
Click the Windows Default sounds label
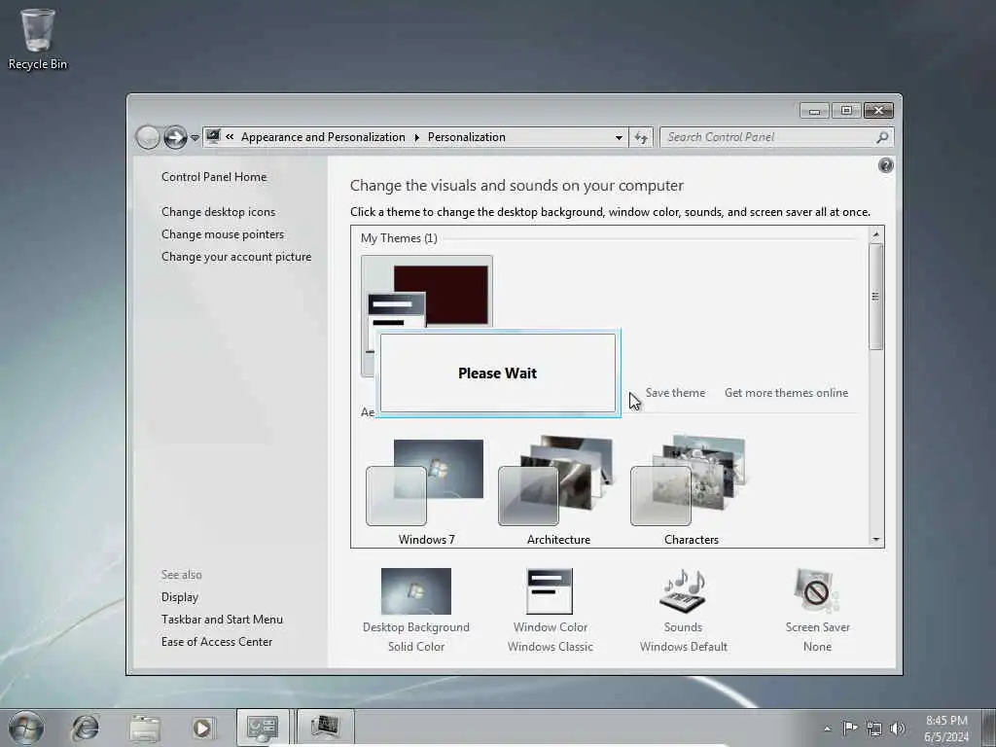(x=684, y=647)
